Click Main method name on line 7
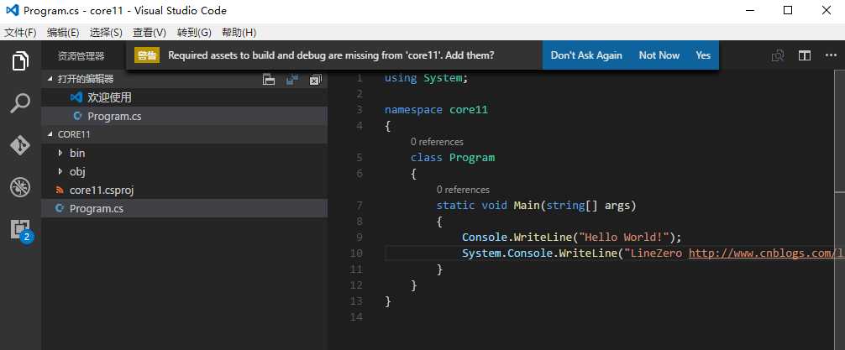The height and width of the screenshot is (350, 845). tap(527, 205)
